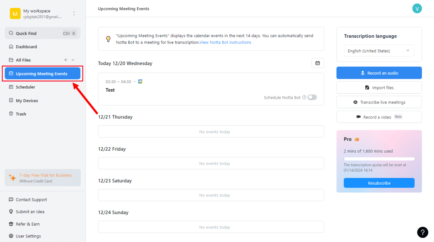Click the Contact Support chat icon
The width and height of the screenshot is (434, 242).
point(11,200)
